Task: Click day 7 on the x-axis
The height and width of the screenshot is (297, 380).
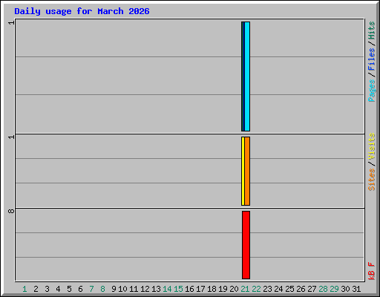Action: pyautogui.click(x=91, y=289)
